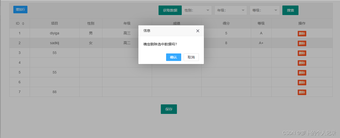Click 项目 cell 88 in row 7

coord(55,92)
